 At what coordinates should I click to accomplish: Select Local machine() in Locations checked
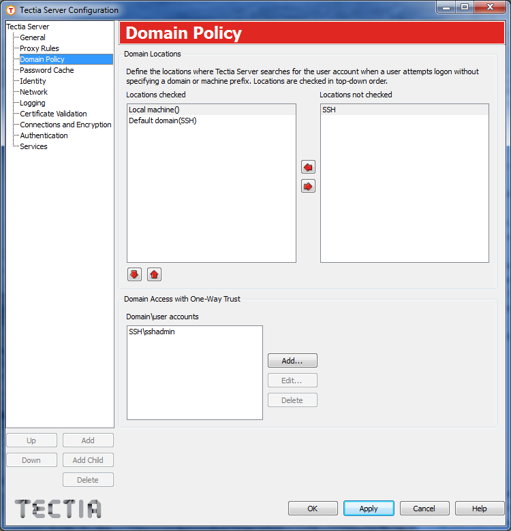[x=211, y=110]
